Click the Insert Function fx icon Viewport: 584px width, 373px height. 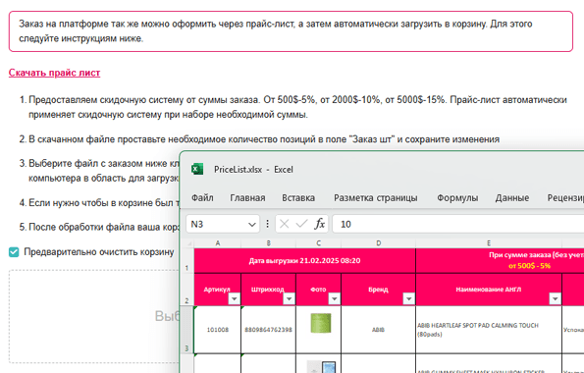click(320, 224)
